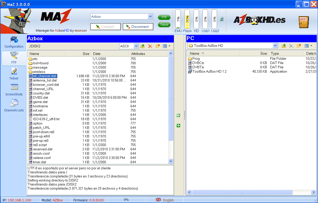Change the language from English in status bar
This screenshot has width=318, height=203.
165,200
